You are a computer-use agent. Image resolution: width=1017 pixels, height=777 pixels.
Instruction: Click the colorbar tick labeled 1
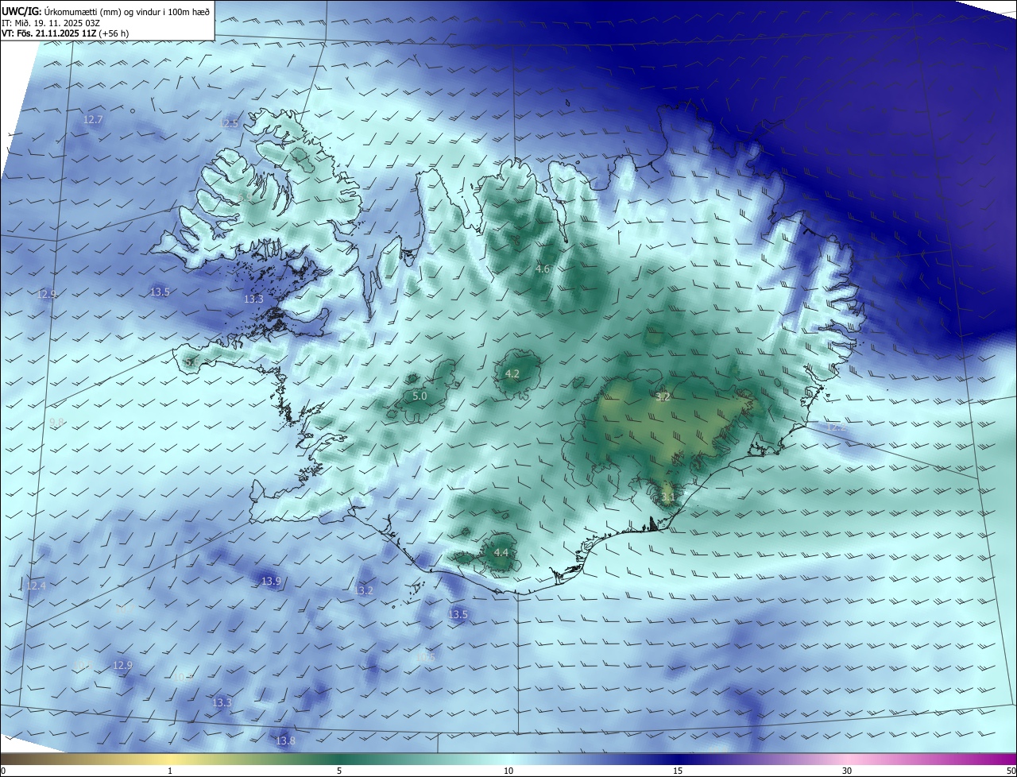(x=170, y=771)
